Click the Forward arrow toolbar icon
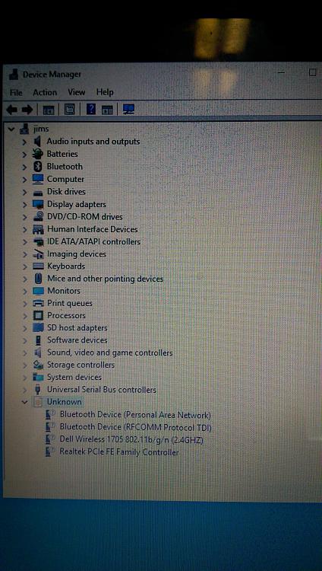 [x=27, y=109]
